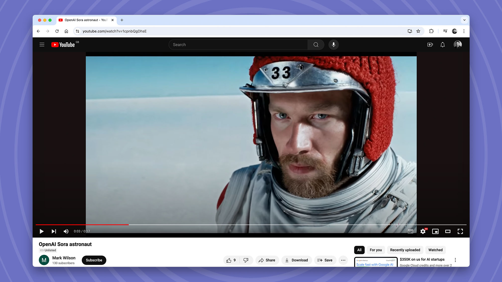Image resolution: width=502 pixels, height=282 pixels.
Task: View site information icon in address bar
Action: [x=78, y=31]
